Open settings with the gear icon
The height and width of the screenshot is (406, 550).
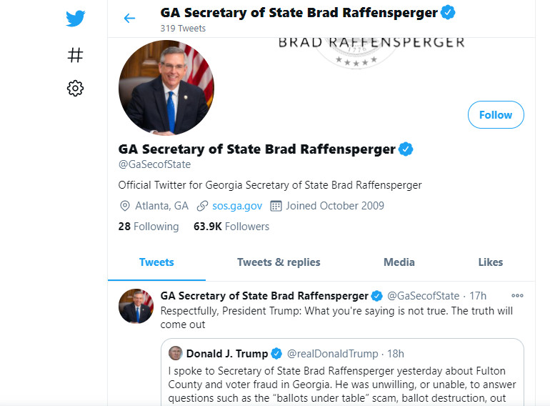click(75, 89)
